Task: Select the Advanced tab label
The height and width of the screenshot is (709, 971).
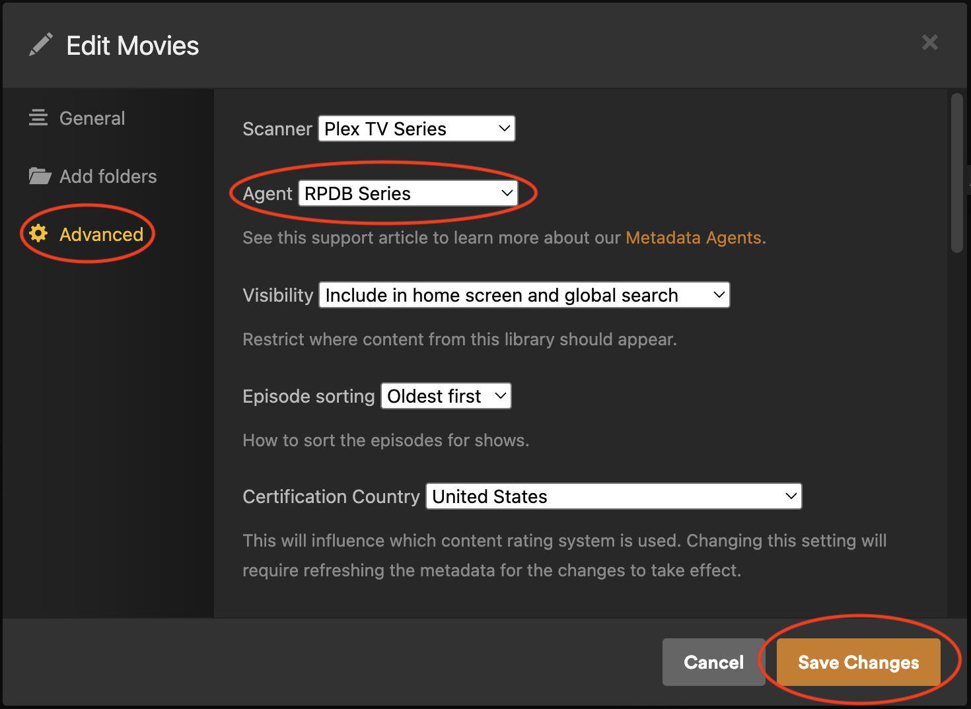Action: (101, 234)
